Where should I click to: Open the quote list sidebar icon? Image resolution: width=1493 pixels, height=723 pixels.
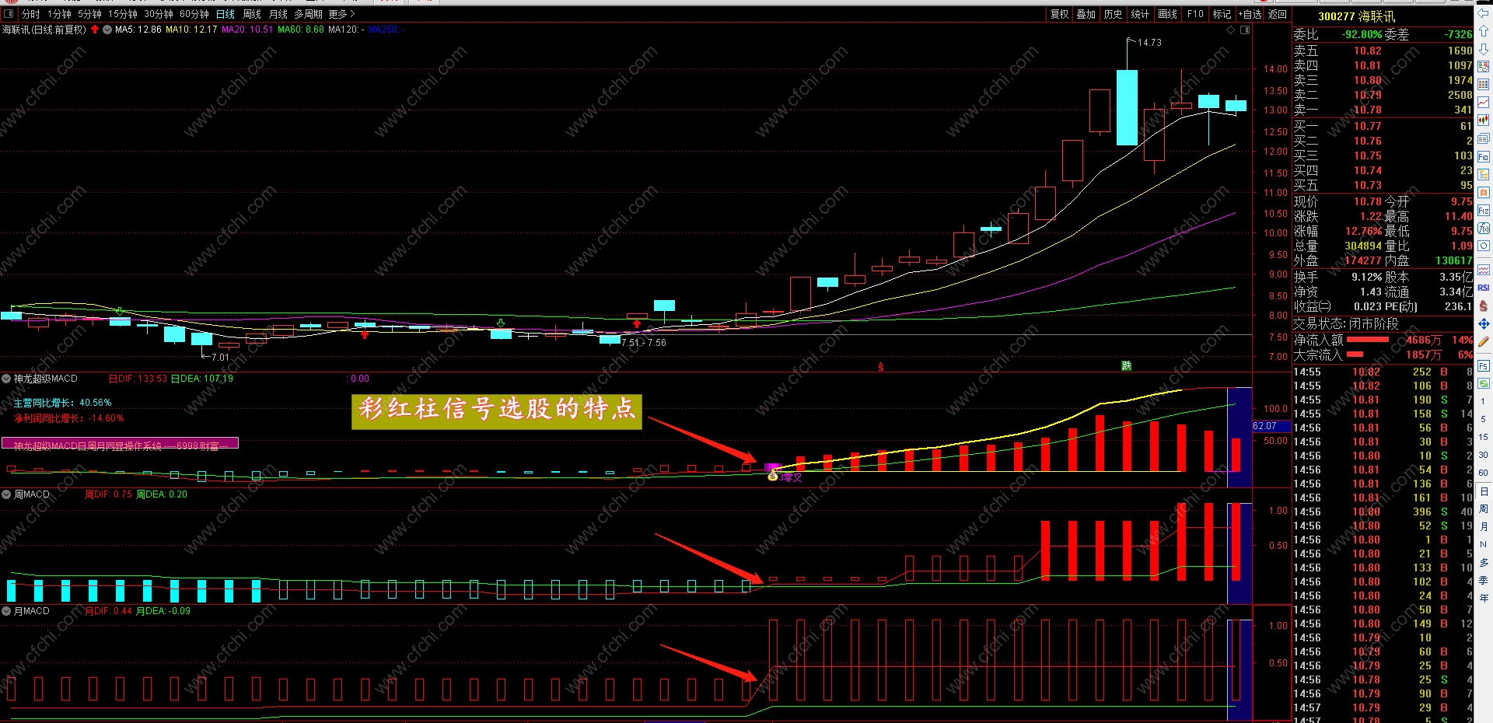pos(1484,66)
